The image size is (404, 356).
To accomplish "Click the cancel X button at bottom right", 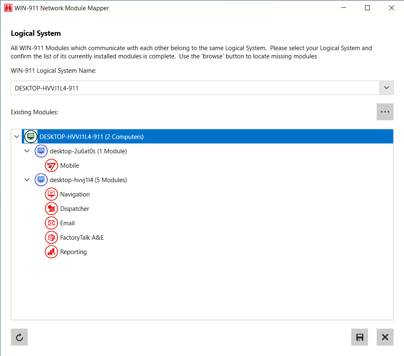I will point(385,337).
